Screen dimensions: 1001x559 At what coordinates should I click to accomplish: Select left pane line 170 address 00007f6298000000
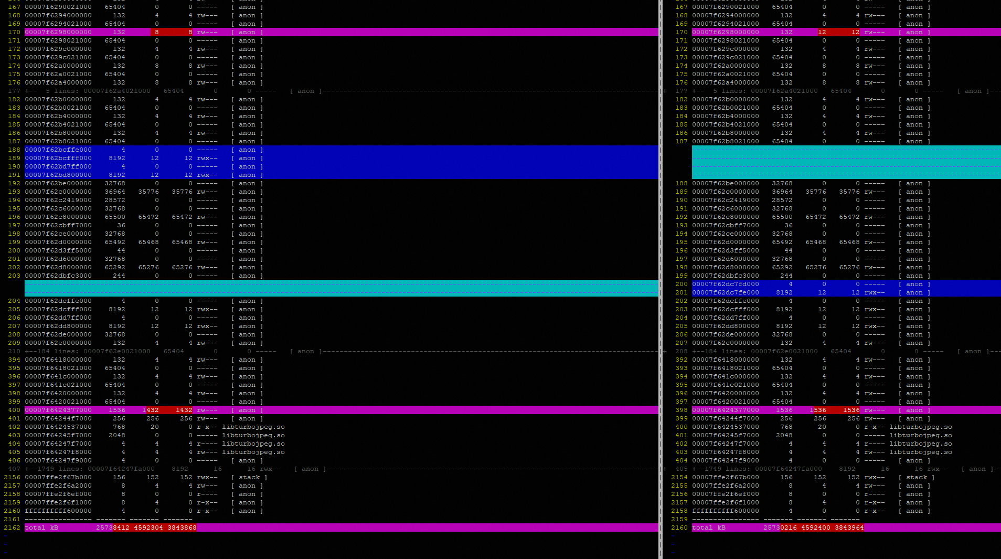(58, 32)
